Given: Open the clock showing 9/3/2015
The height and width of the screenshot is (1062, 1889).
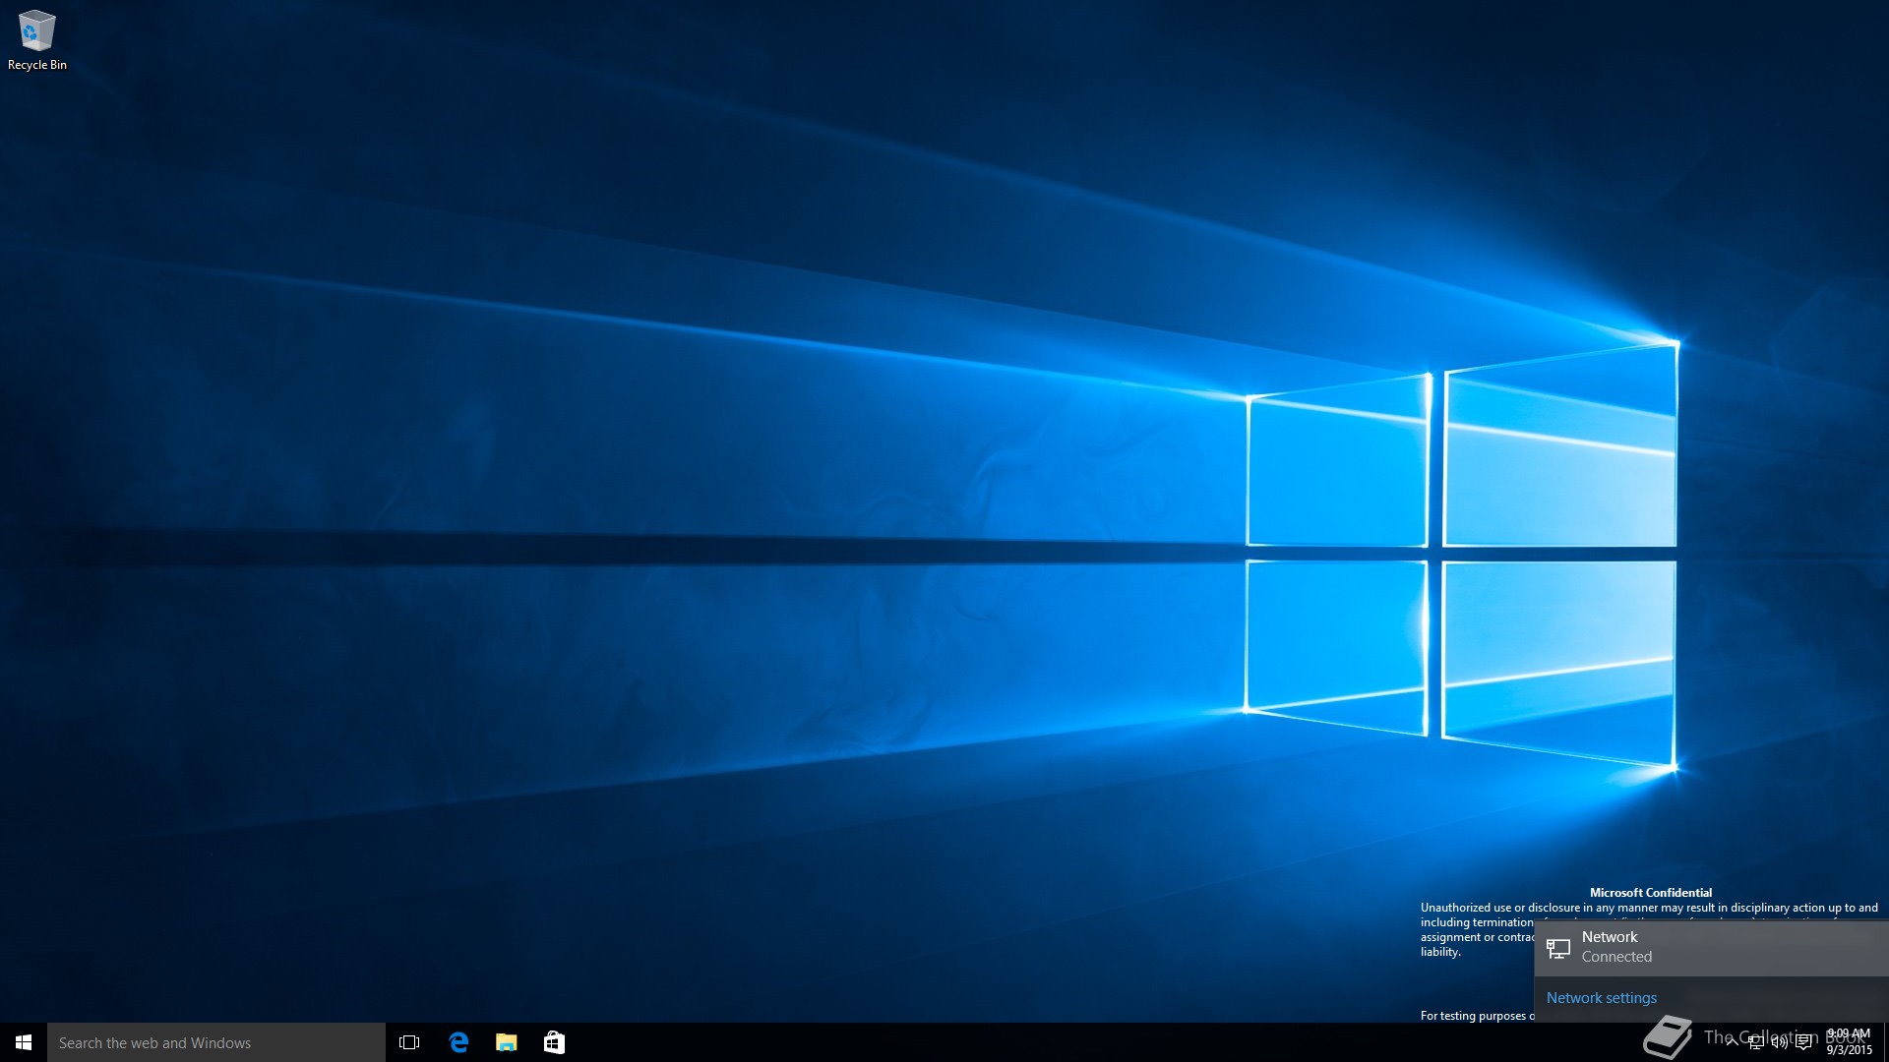Looking at the screenshot, I should tap(1849, 1042).
